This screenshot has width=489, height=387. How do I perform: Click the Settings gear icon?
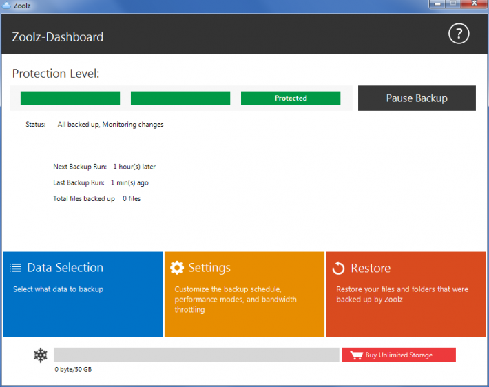coord(177,268)
